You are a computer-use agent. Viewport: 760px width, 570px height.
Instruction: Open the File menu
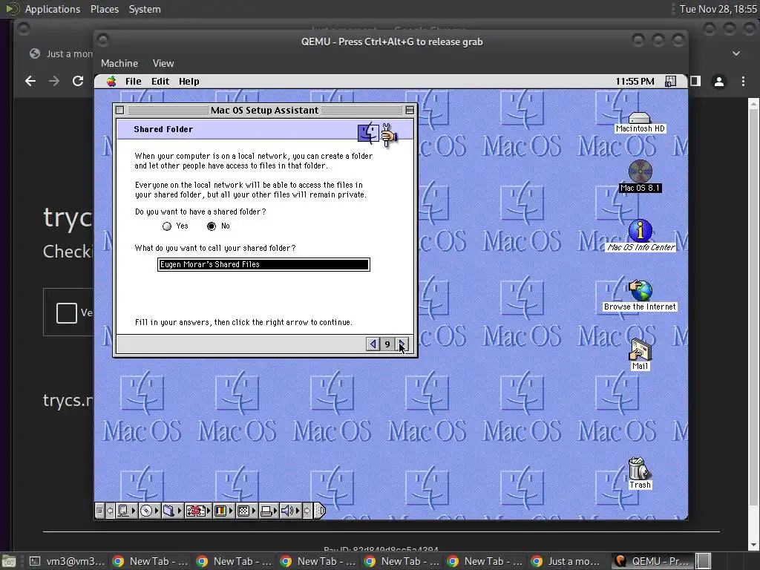(134, 82)
